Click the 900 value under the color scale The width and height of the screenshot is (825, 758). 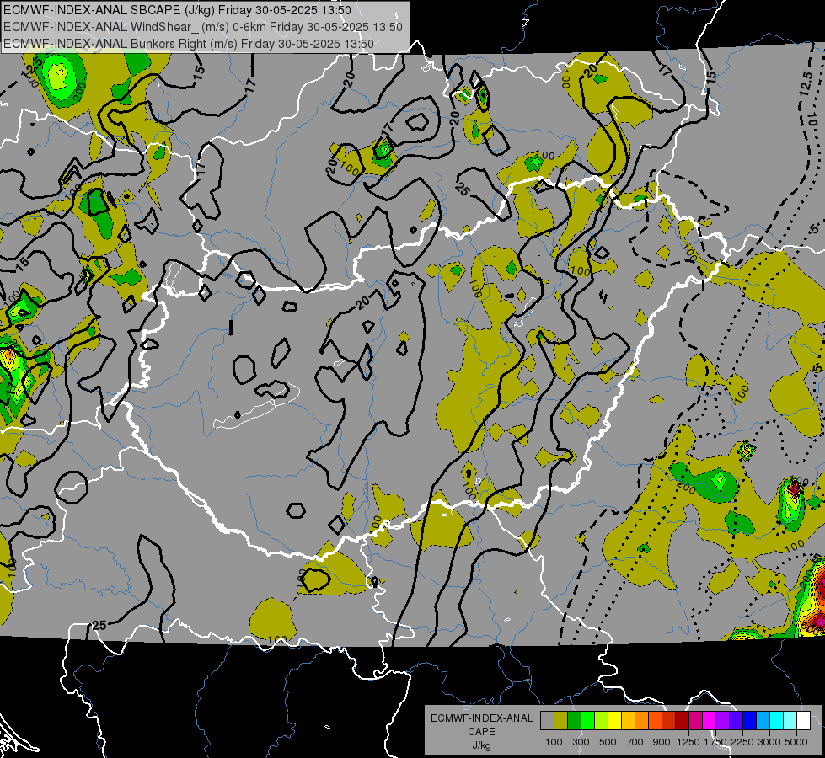click(x=662, y=742)
